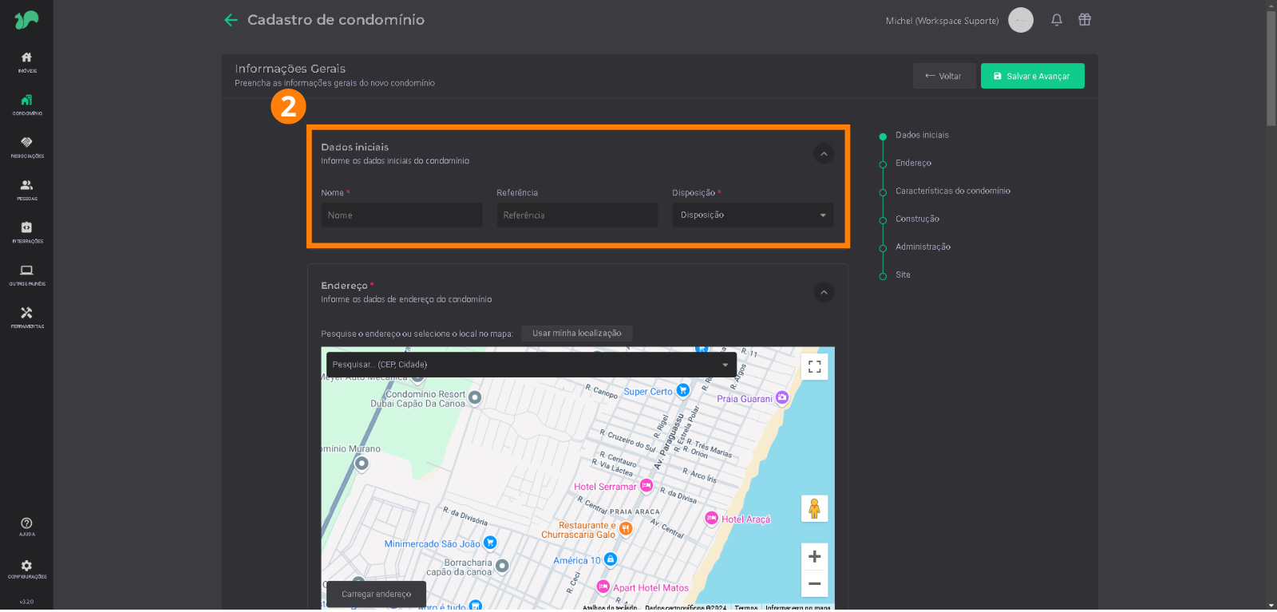Focus the Nome input field

(401, 215)
